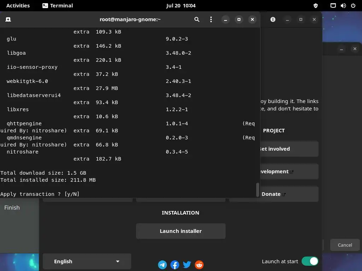Click the glu package name

11,39
